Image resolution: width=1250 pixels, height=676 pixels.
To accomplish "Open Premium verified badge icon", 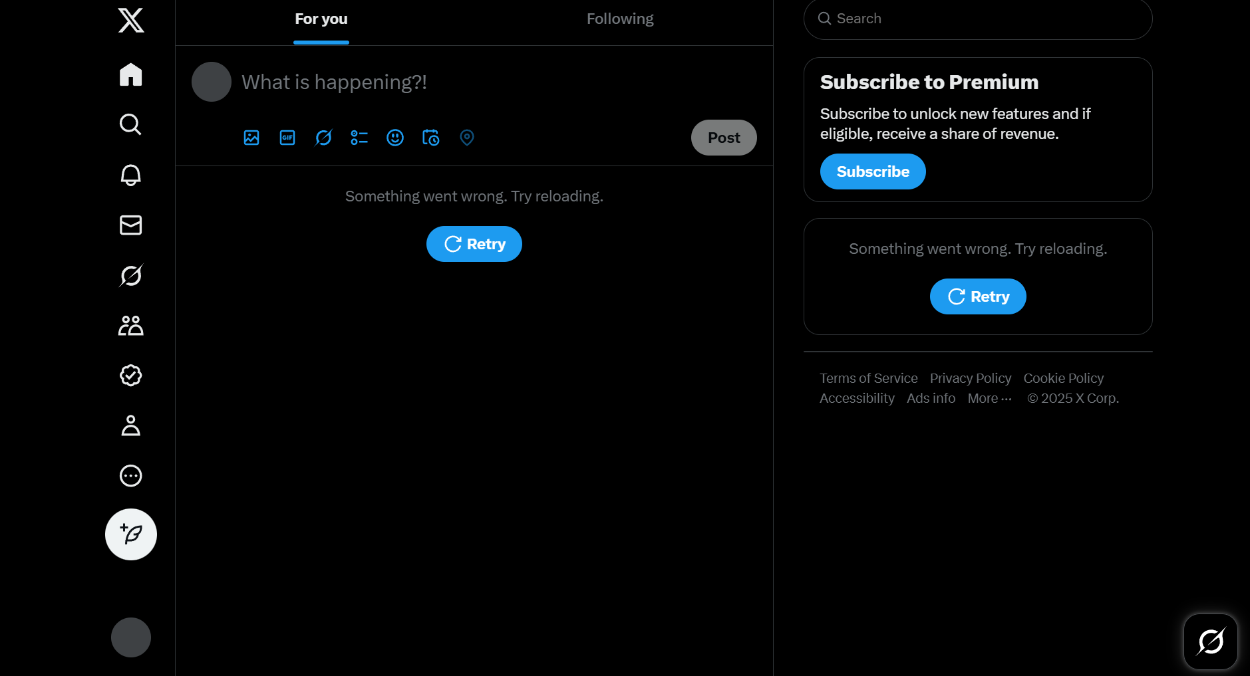I will coord(131,376).
